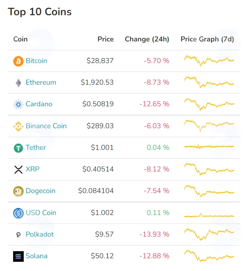Open the Ethereum coin link

coord(41,83)
